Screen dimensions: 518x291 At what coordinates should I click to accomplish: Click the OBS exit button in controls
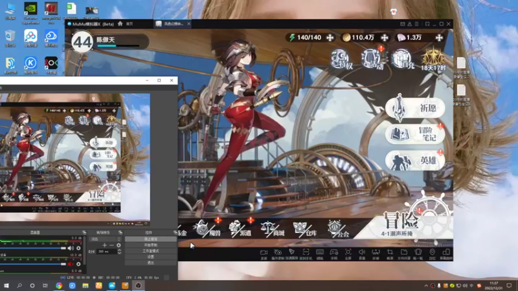pos(151,263)
